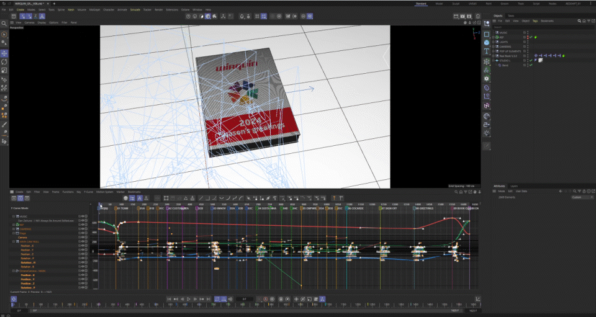Click the Object Manager filter funnel icon
The width and height of the screenshot is (596, 317).
(x=588, y=21)
